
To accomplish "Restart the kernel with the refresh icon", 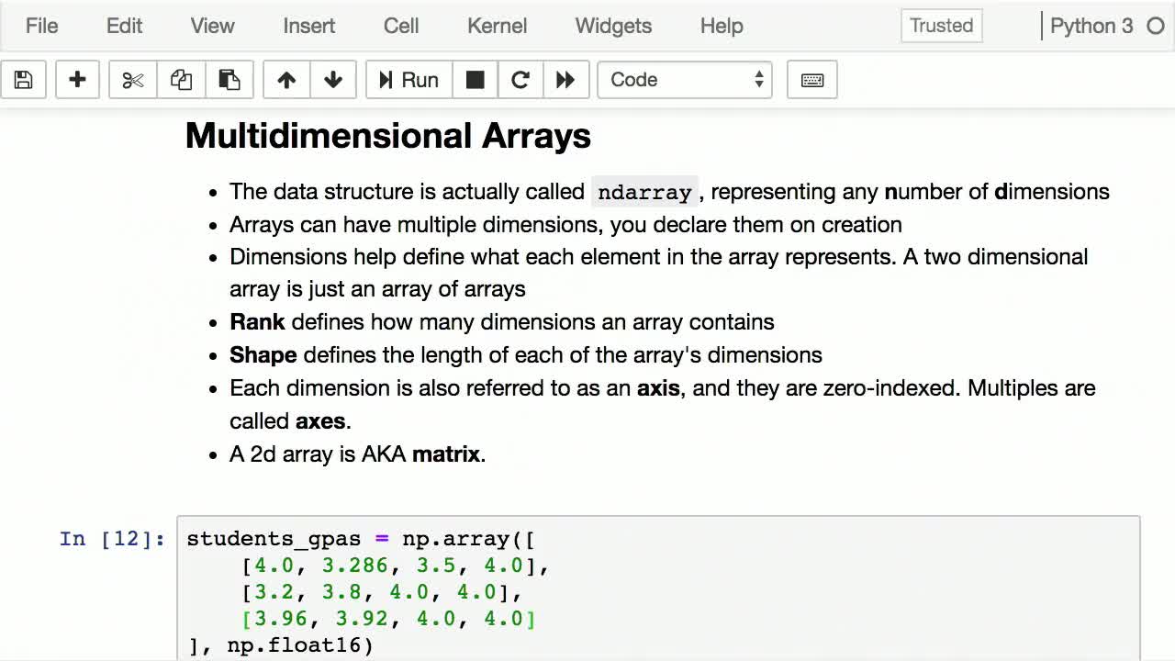I will tap(520, 80).
